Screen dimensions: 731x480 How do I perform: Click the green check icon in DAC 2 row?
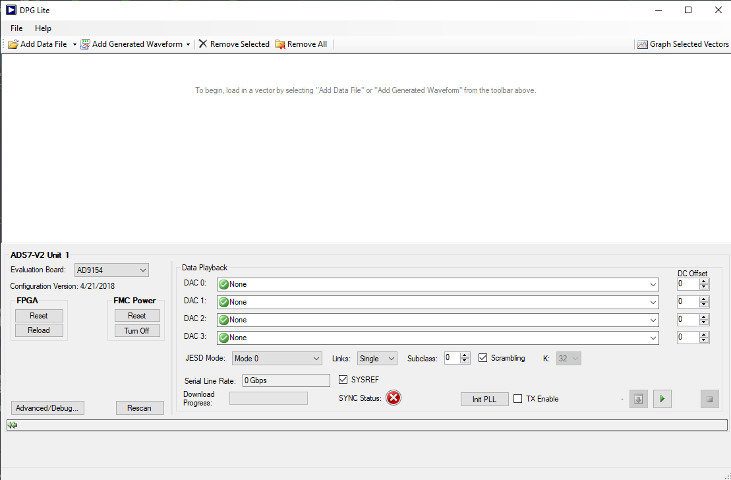[223, 320]
